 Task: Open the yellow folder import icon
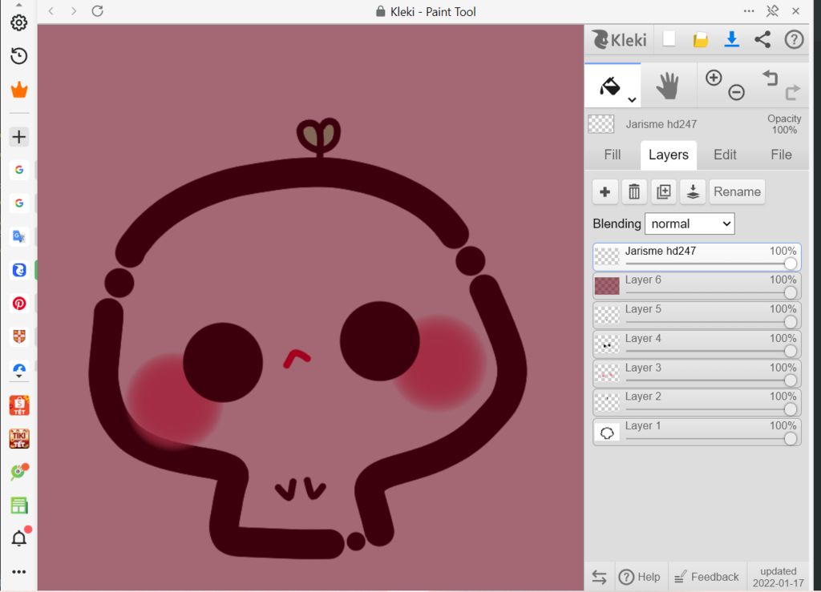click(x=701, y=39)
